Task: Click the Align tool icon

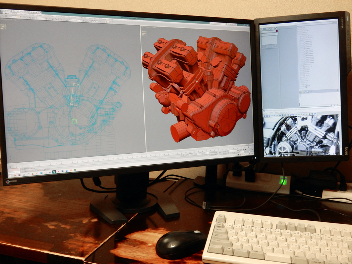Action: click(86, 21)
